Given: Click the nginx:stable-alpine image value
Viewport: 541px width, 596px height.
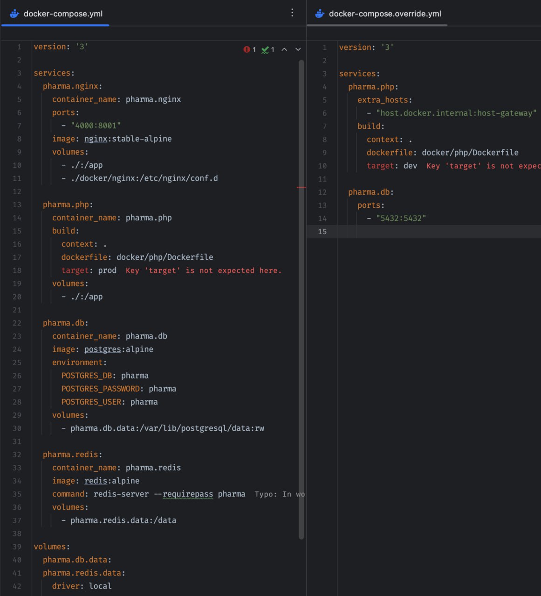Looking at the screenshot, I should [128, 138].
